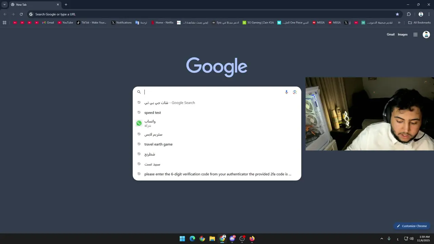This screenshot has width=434, height=244.
Task: Open the network icon in system tray
Action: (406, 239)
